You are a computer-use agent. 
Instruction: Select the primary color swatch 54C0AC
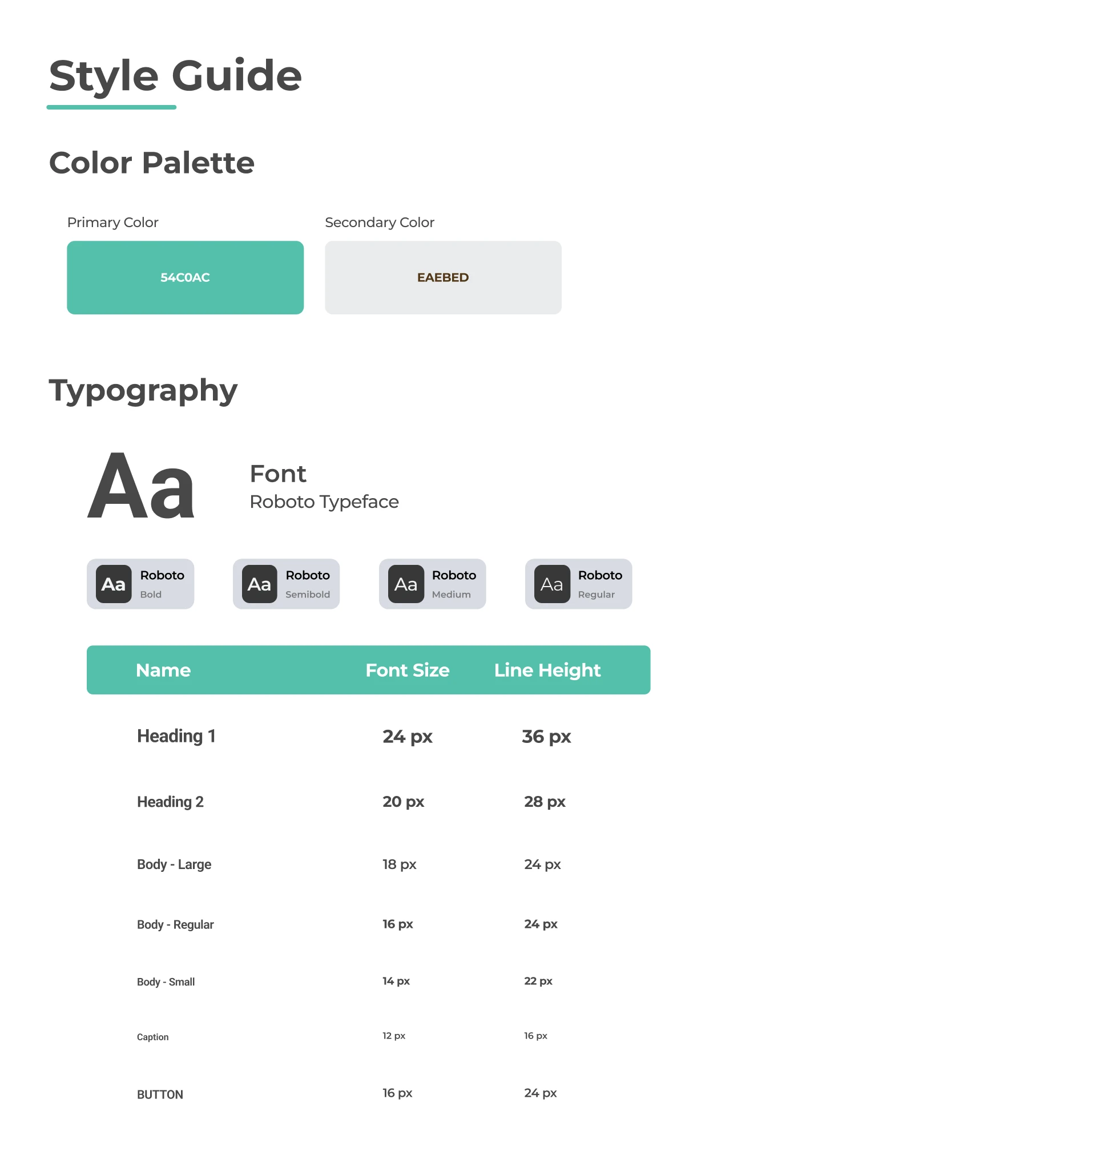(185, 277)
